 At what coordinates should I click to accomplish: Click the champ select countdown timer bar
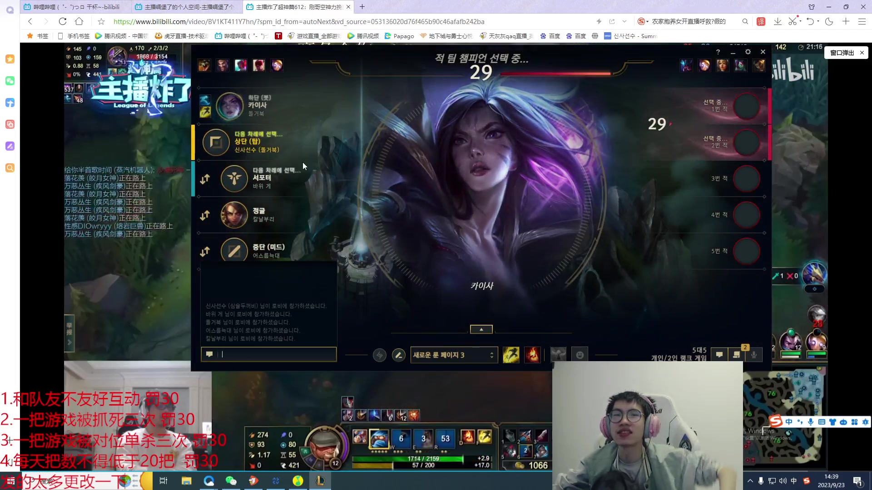click(555, 73)
